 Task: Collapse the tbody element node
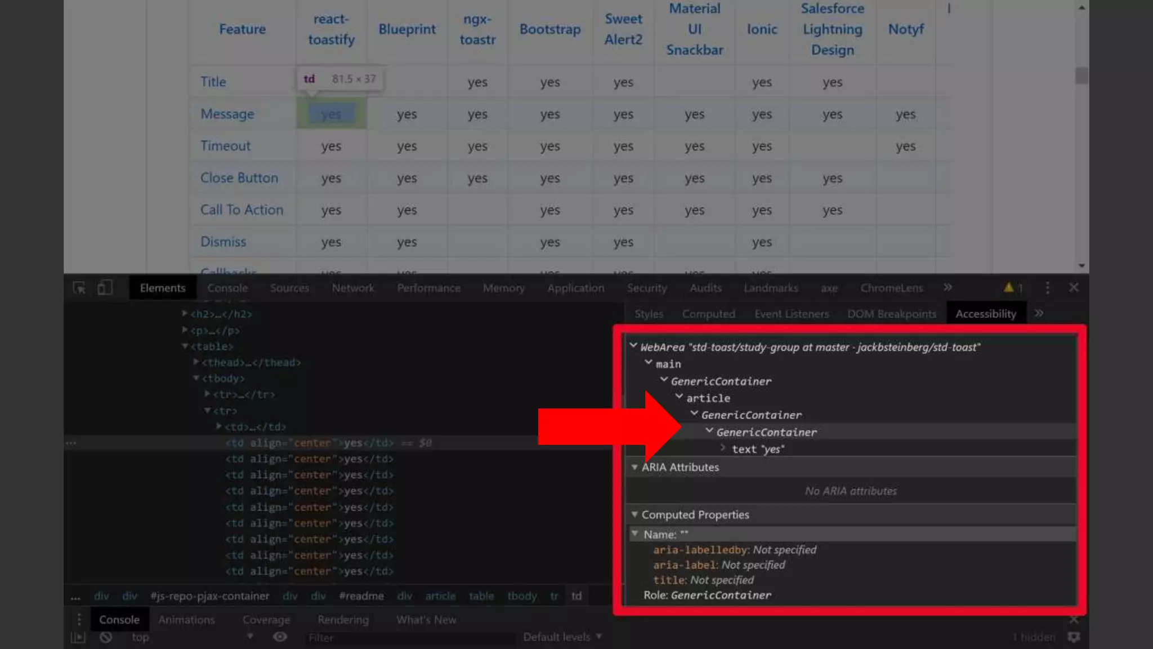(196, 378)
